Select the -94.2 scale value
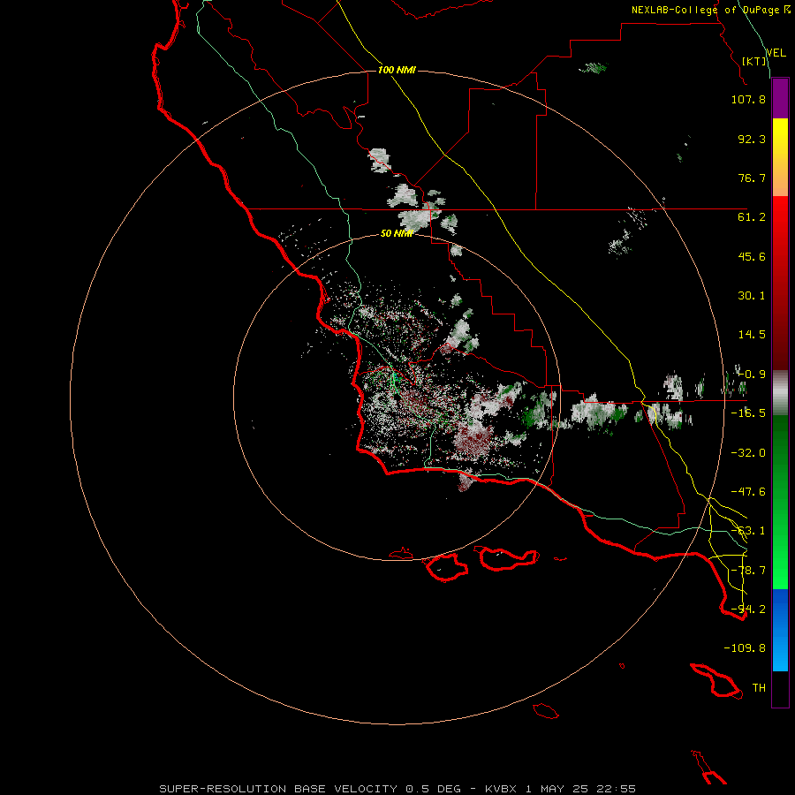 coord(748,609)
